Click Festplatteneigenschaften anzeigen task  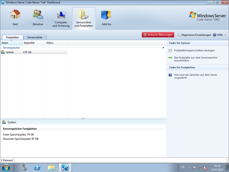pyautogui.click(x=194, y=51)
